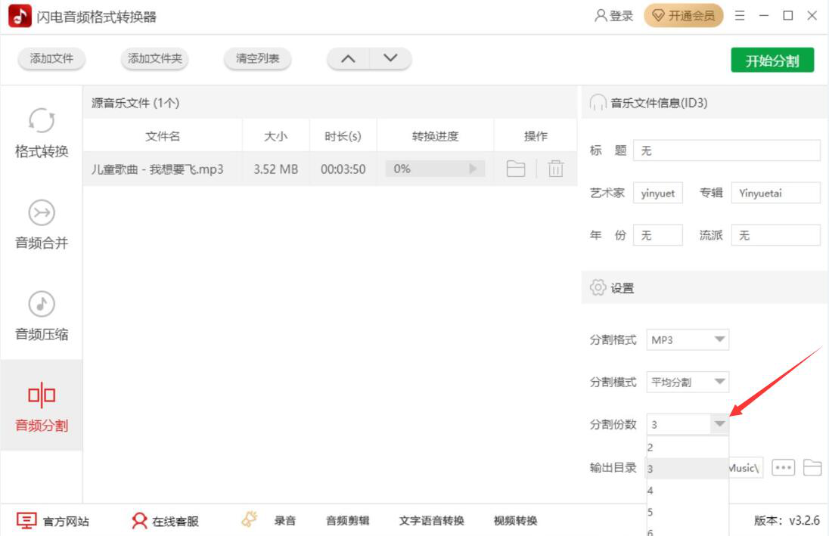Click the 标题 title input field
The height and width of the screenshot is (536, 829).
tap(726, 150)
